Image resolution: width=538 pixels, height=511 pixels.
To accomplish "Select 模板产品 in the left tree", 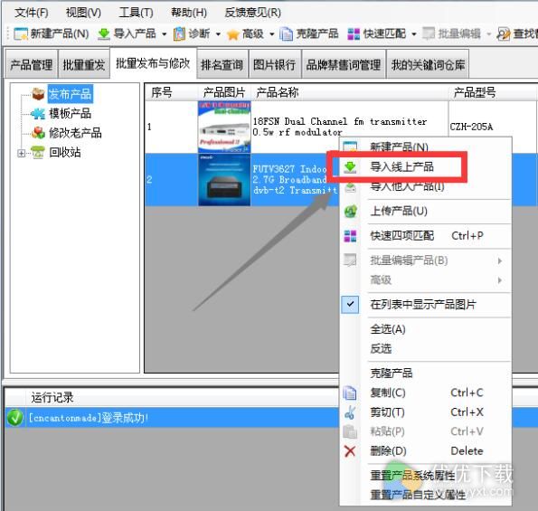I will [70, 113].
